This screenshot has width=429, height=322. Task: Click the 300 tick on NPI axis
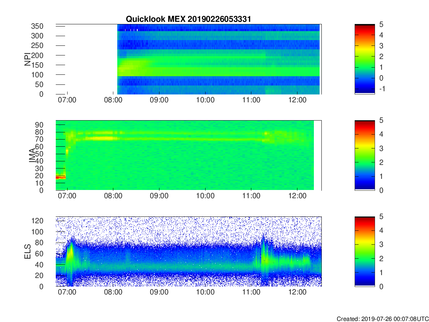(38, 36)
